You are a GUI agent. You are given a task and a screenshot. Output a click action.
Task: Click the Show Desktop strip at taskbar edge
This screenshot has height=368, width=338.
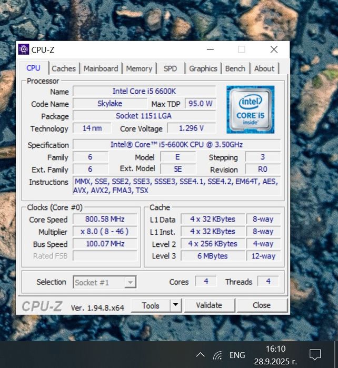[x=336, y=355]
